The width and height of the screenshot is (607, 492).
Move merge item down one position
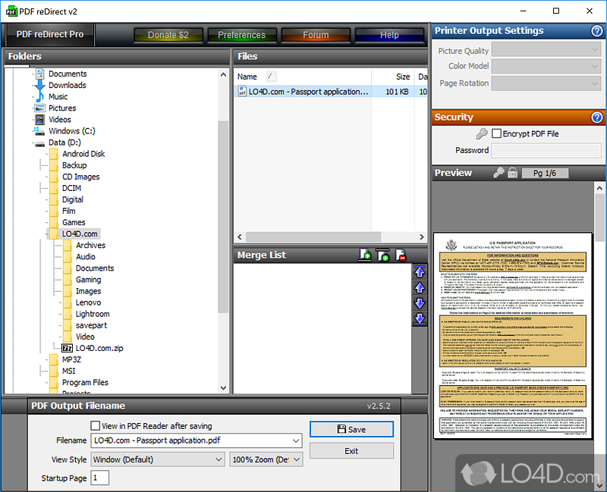click(420, 303)
